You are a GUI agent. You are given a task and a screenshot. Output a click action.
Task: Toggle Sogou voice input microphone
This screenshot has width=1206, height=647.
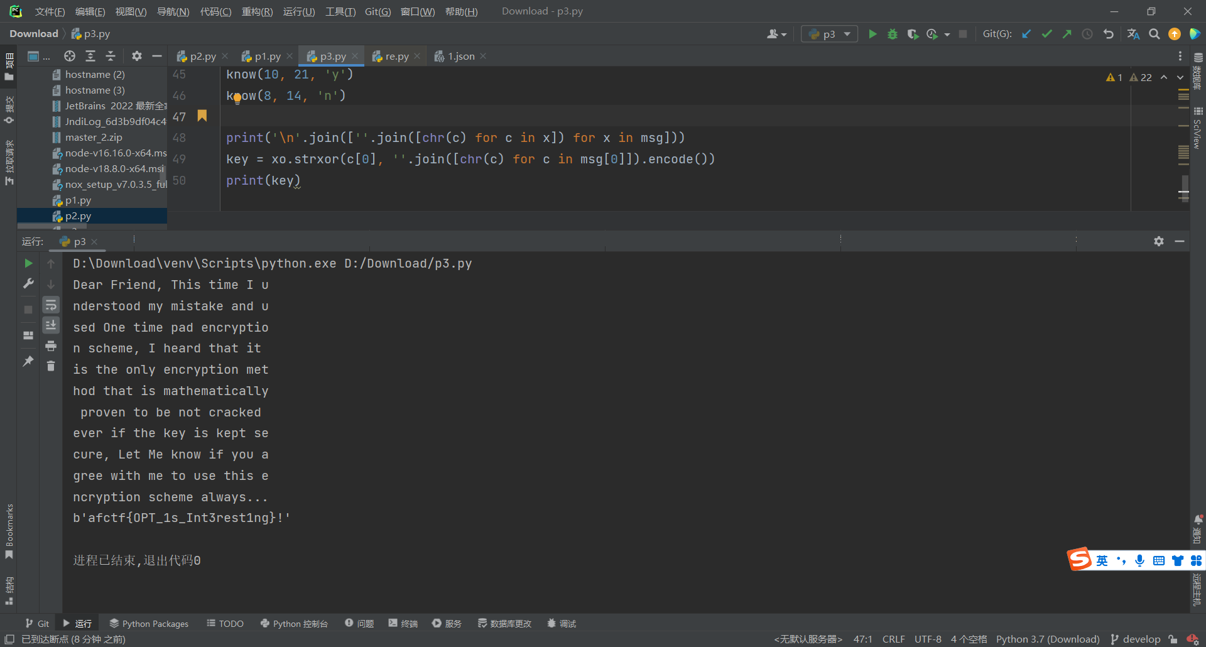pos(1140,560)
